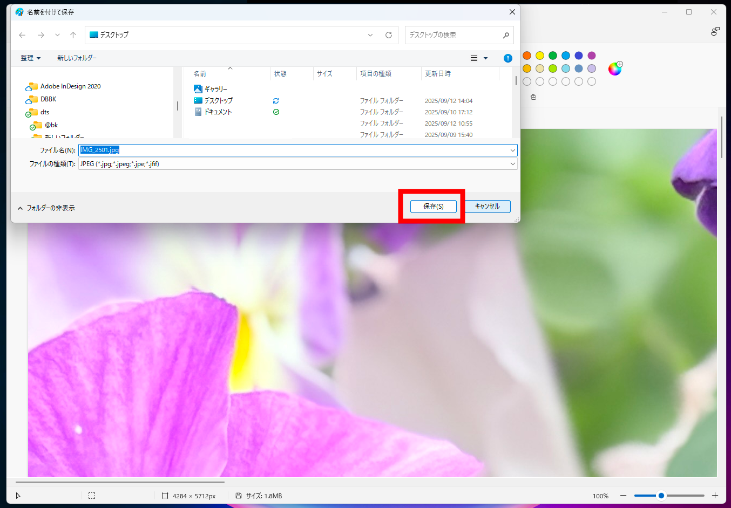Open the dialog help button

point(507,58)
